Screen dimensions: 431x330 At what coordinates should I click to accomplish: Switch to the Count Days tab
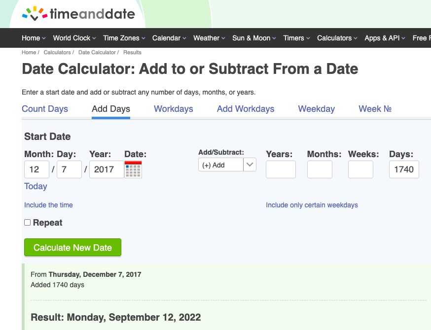pos(45,109)
